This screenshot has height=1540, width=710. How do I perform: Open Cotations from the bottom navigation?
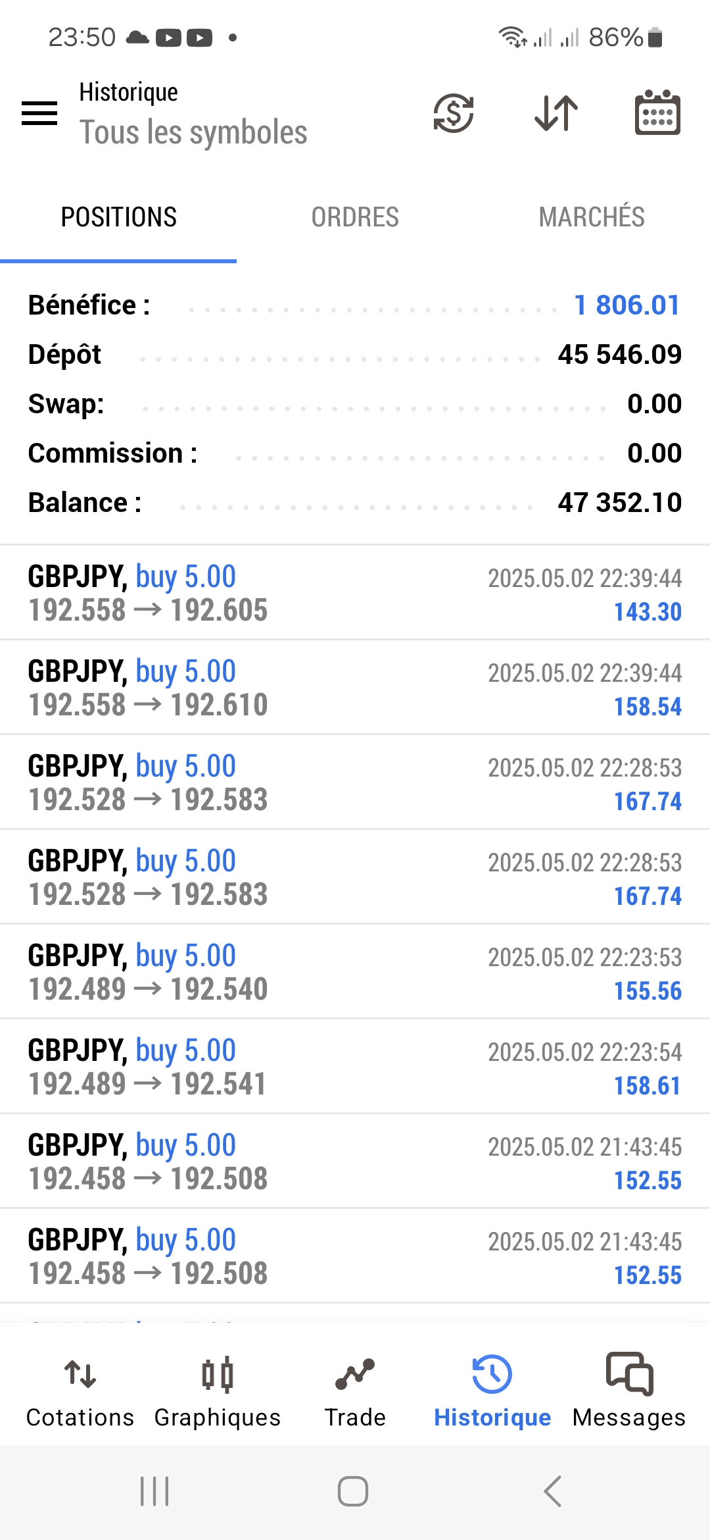click(80, 1390)
